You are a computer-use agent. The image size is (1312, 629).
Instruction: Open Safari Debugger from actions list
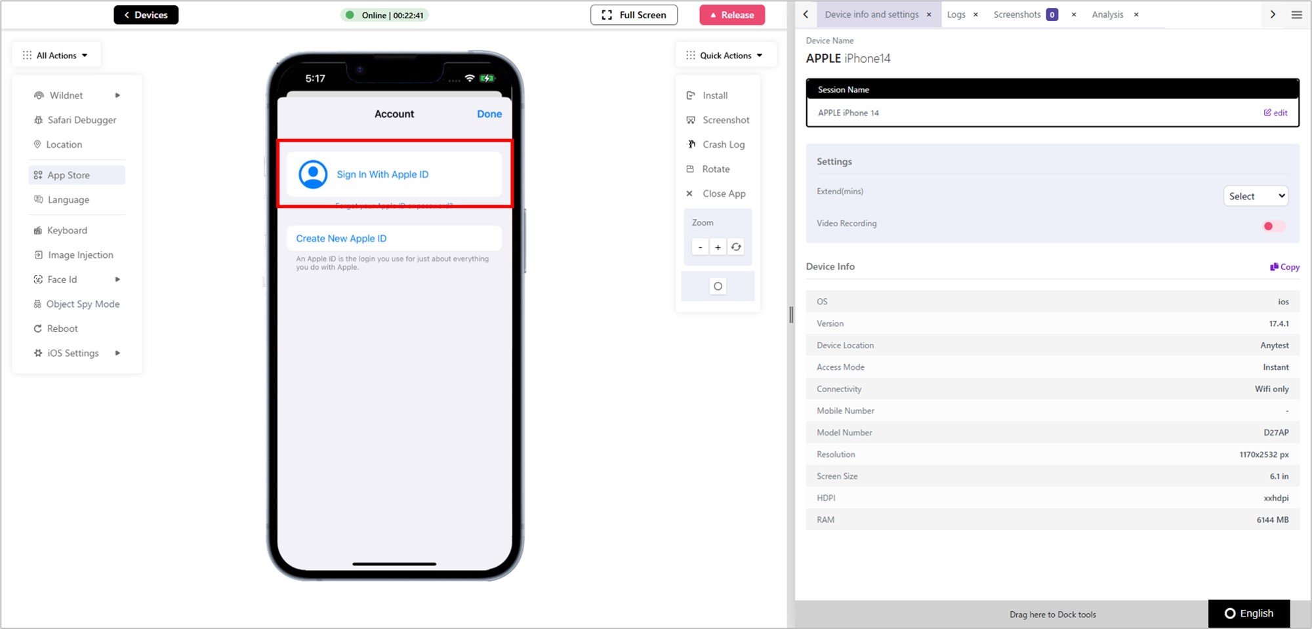tap(75, 120)
